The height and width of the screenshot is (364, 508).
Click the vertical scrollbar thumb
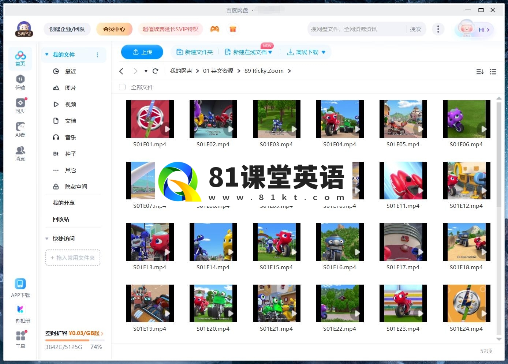point(498,154)
